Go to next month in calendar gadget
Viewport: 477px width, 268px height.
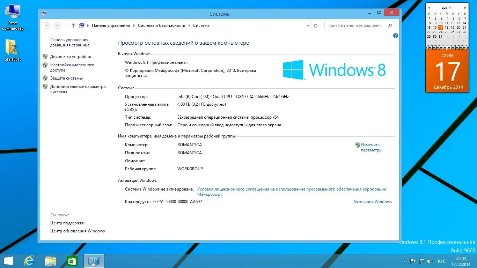[465, 7]
